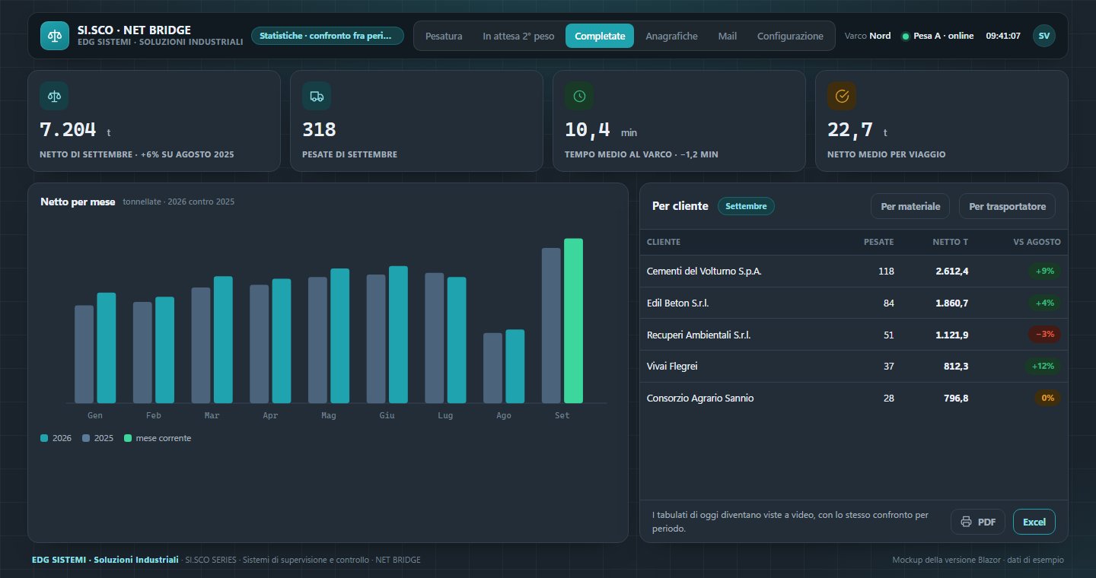Viewport: 1096px width, 578px height.
Task: Click the NETTO T column header
Action: point(951,242)
